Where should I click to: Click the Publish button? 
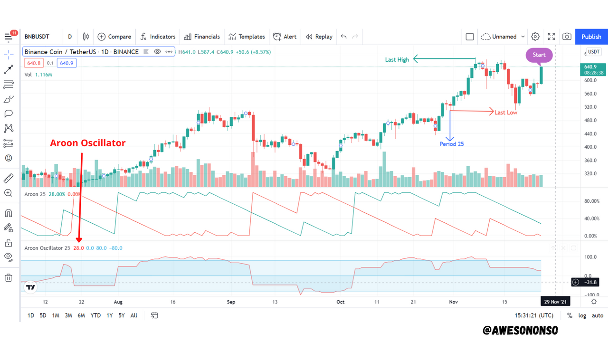(x=591, y=37)
